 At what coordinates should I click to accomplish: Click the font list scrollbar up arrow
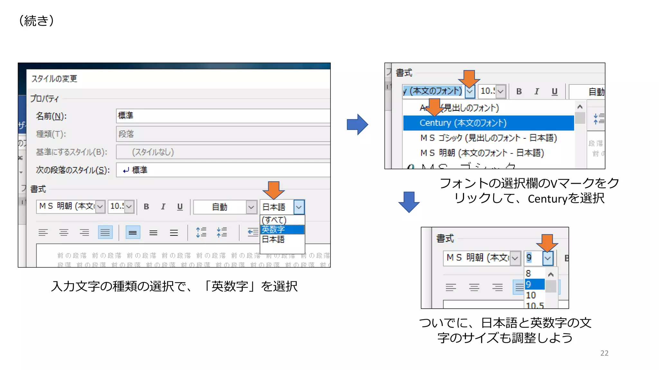click(580, 107)
